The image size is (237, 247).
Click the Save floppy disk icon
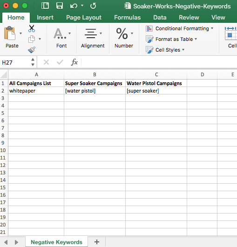[60, 6]
